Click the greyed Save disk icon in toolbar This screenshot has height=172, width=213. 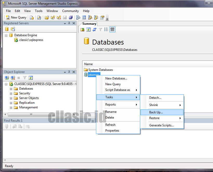pyautogui.click(x=65, y=17)
